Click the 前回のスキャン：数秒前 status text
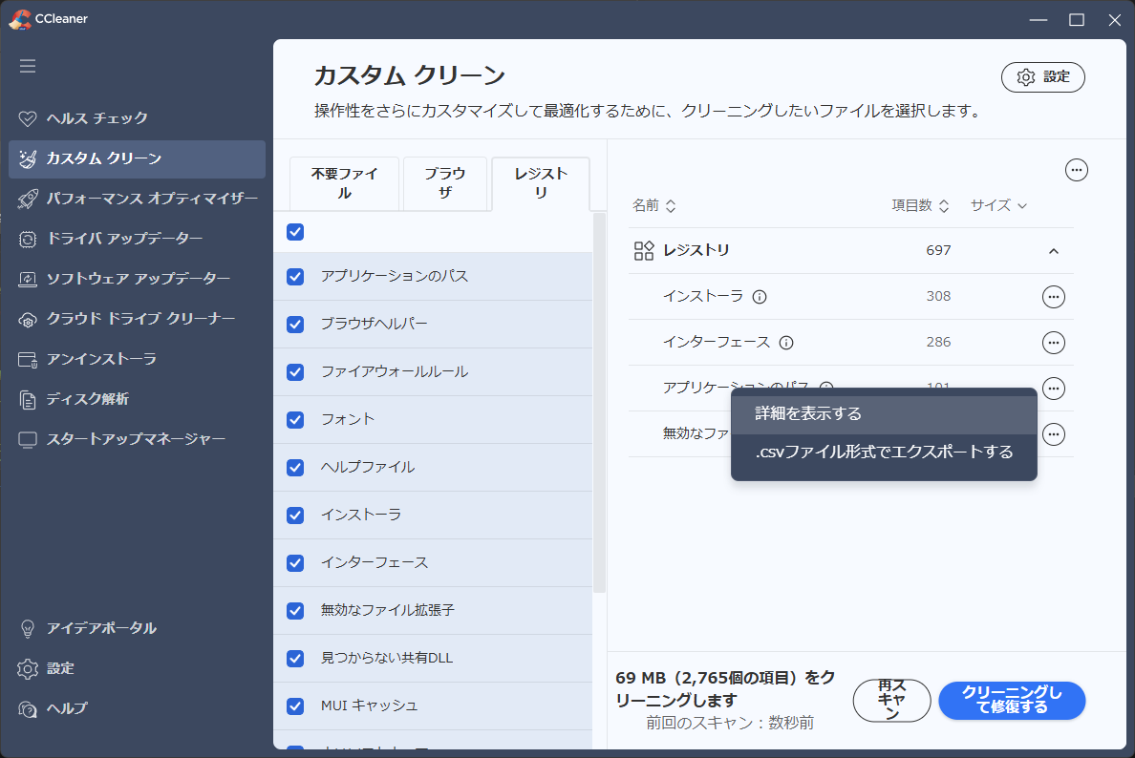 (730, 724)
